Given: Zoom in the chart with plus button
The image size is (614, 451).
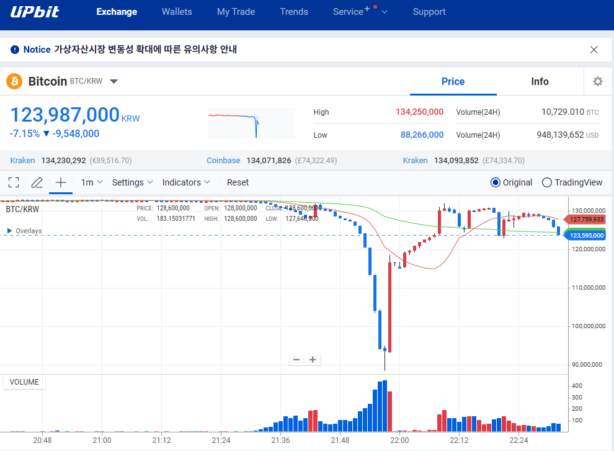Looking at the screenshot, I should click(313, 360).
